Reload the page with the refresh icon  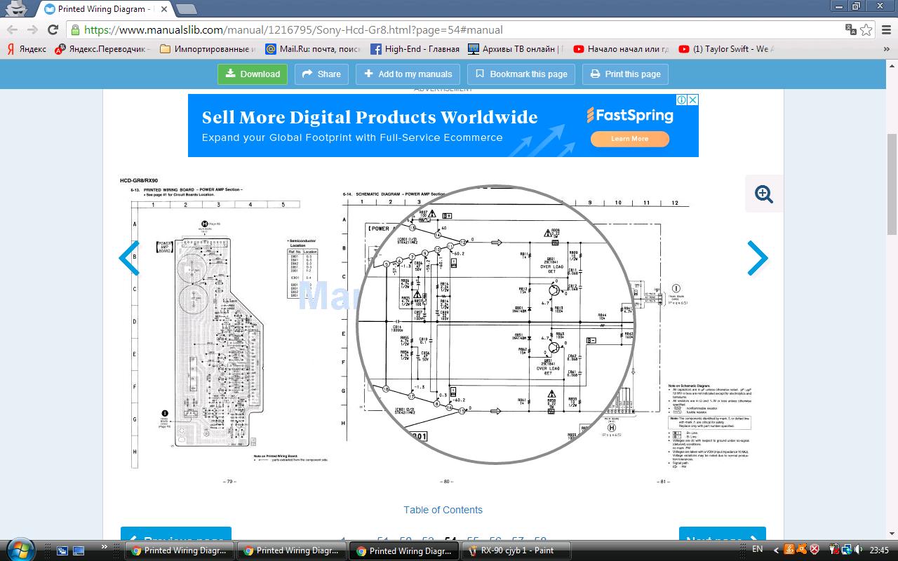click(53, 29)
